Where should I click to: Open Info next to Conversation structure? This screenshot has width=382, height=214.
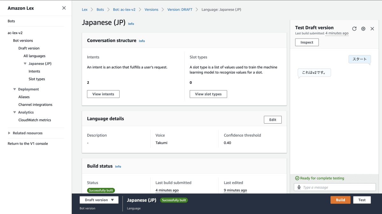(142, 41)
